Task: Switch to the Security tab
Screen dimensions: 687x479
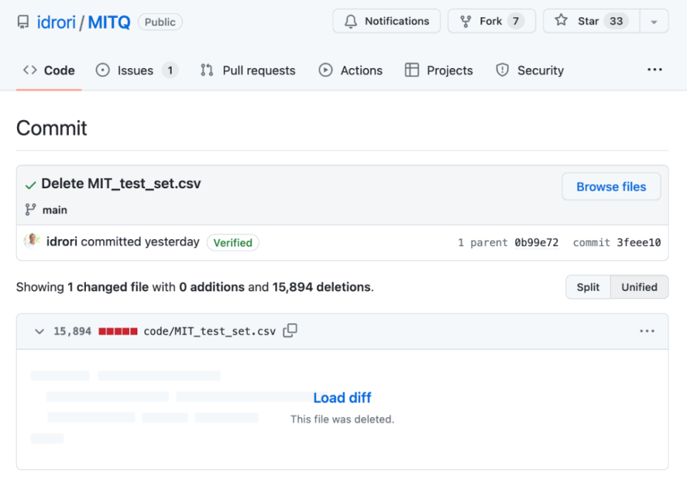Action: pyautogui.click(x=530, y=71)
